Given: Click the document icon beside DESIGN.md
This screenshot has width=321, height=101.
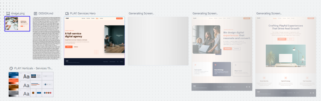Looking at the screenshot, I should tap(35, 13).
